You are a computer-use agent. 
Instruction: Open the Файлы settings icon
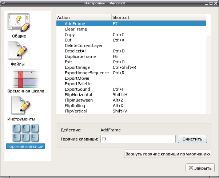point(17,51)
